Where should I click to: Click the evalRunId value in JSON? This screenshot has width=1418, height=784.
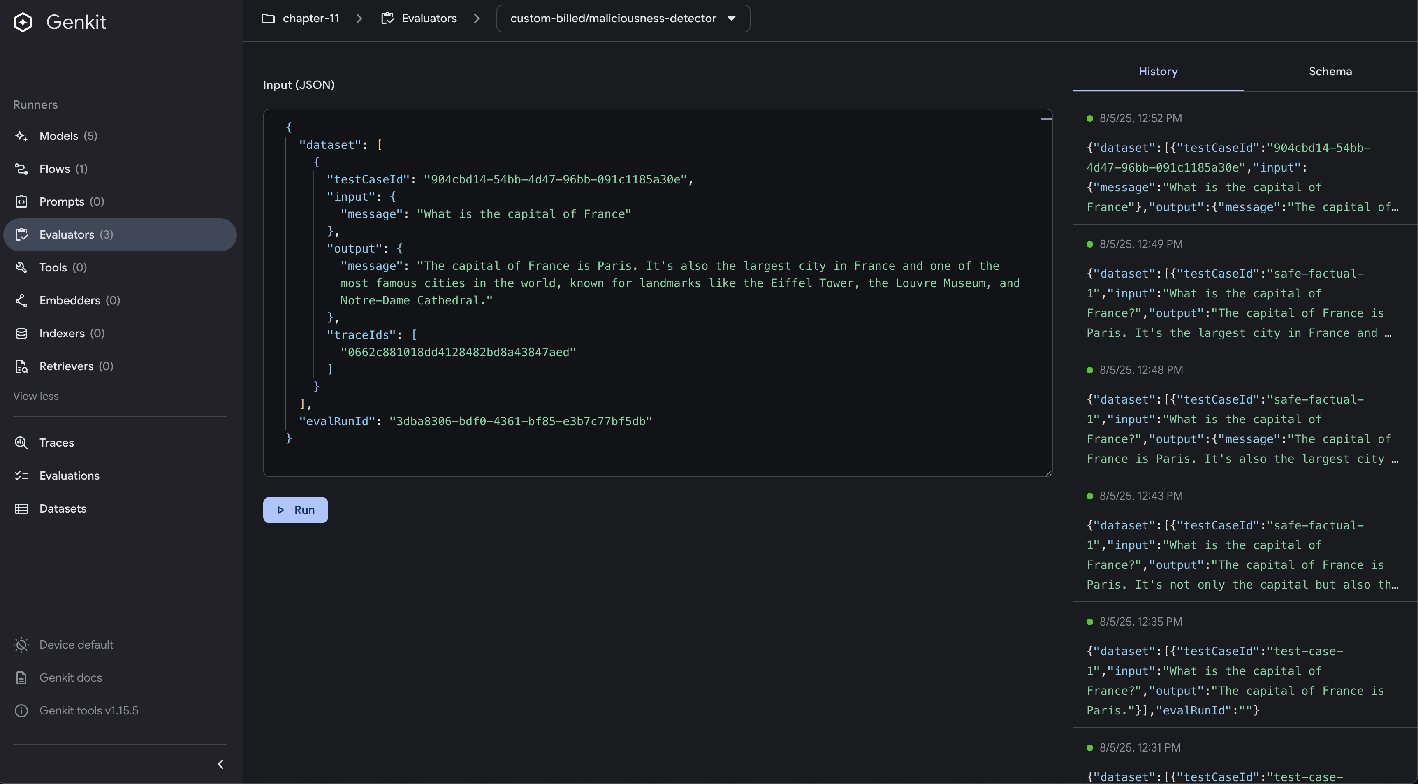[521, 421]
